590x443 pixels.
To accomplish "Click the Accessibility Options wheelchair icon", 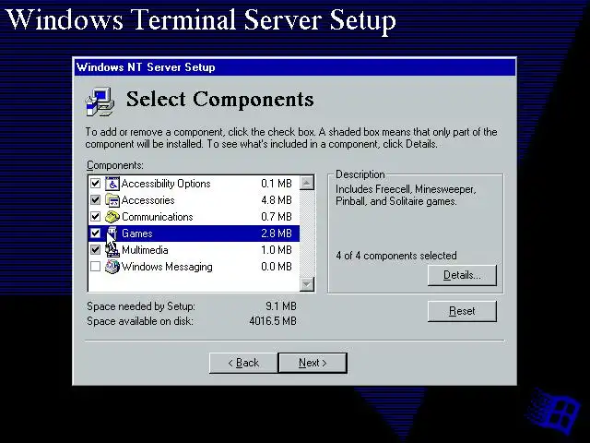I will pyautogui.click(x=112, y=184).
